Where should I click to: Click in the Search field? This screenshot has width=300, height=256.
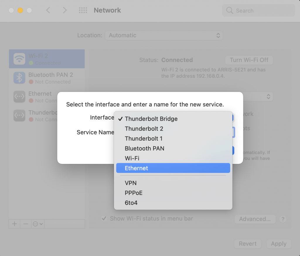pyautogui.click(x=258, y=11)
